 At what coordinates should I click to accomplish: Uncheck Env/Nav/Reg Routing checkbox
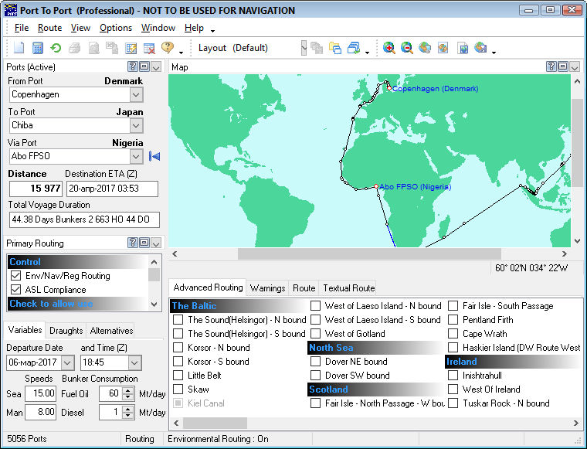[15, 276]
